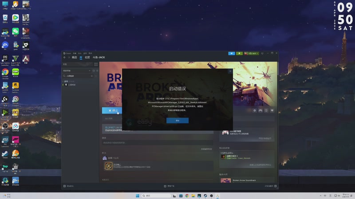Click the blue 停止 stop button
Viewport: 355px width, 199px height.
112,111
